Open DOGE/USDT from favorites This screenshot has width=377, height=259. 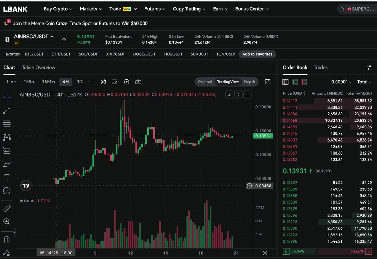pyautogui.click(x=144, y=54)
